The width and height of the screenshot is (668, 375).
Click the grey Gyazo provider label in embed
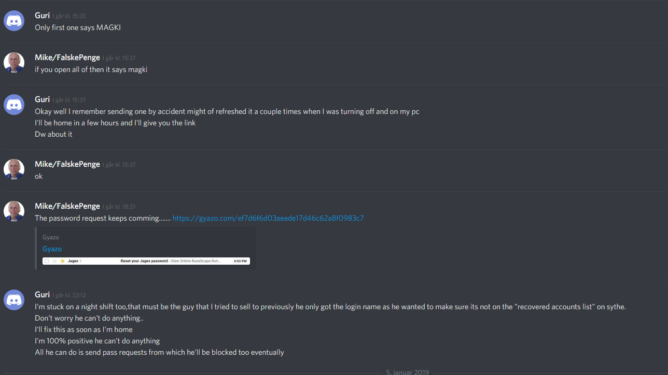pos(51,237)
